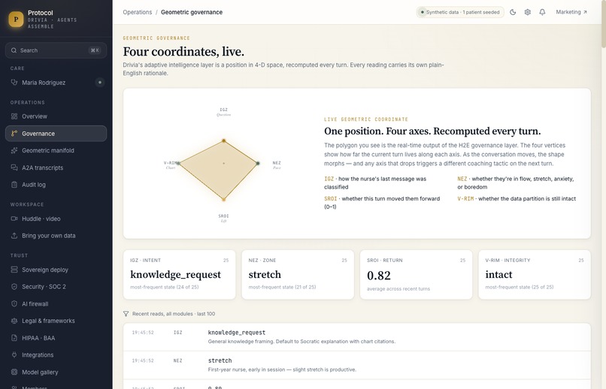Open the sidebar Search field
This screenshot has height=389, width=606.
56,50
